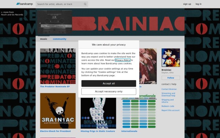Screen dimensions: 220x138
Task: Open The Predator Nominate EP cover art
Action: [x=58, y=66]
